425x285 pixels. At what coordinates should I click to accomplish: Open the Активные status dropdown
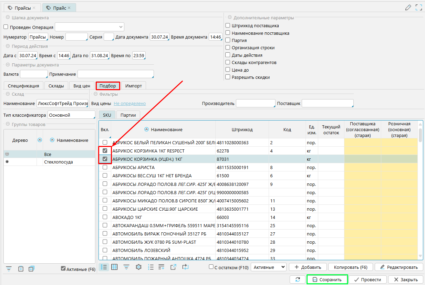[269, 267]
